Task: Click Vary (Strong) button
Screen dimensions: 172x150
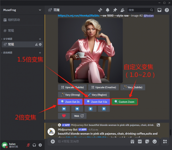Action: pos(70,95)
